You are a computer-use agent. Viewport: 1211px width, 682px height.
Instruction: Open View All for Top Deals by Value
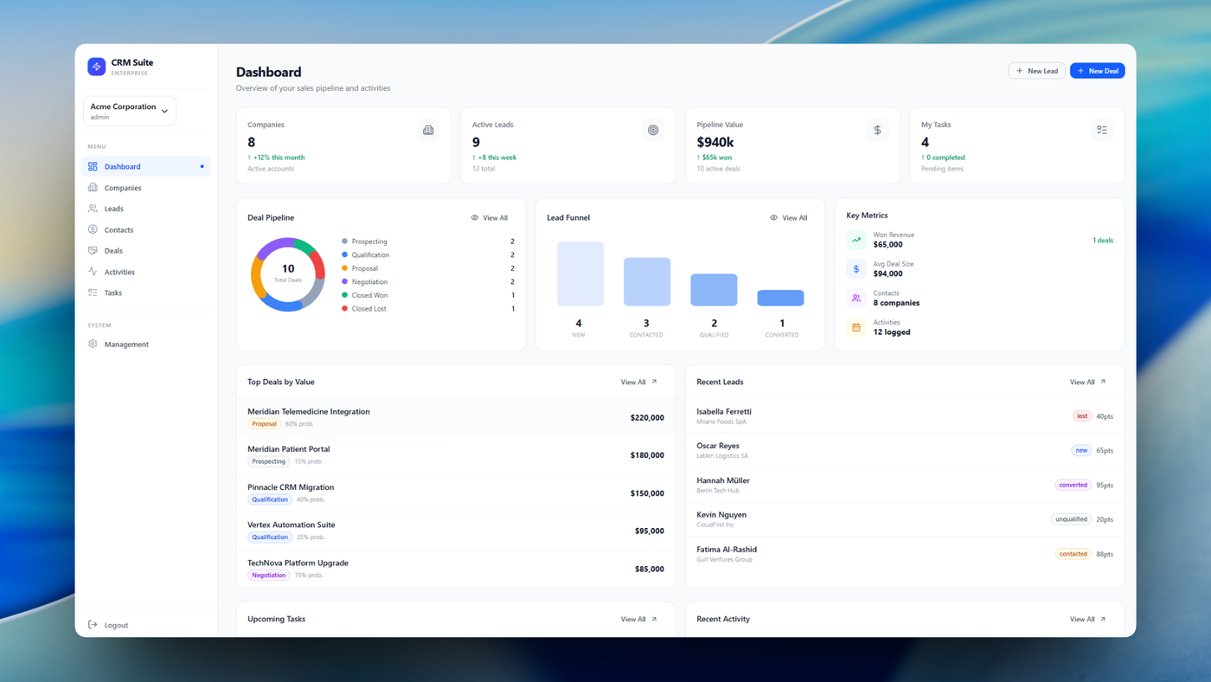point(638,382)
